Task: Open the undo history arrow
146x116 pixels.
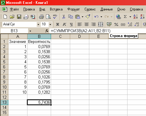Action: point(101,17)
